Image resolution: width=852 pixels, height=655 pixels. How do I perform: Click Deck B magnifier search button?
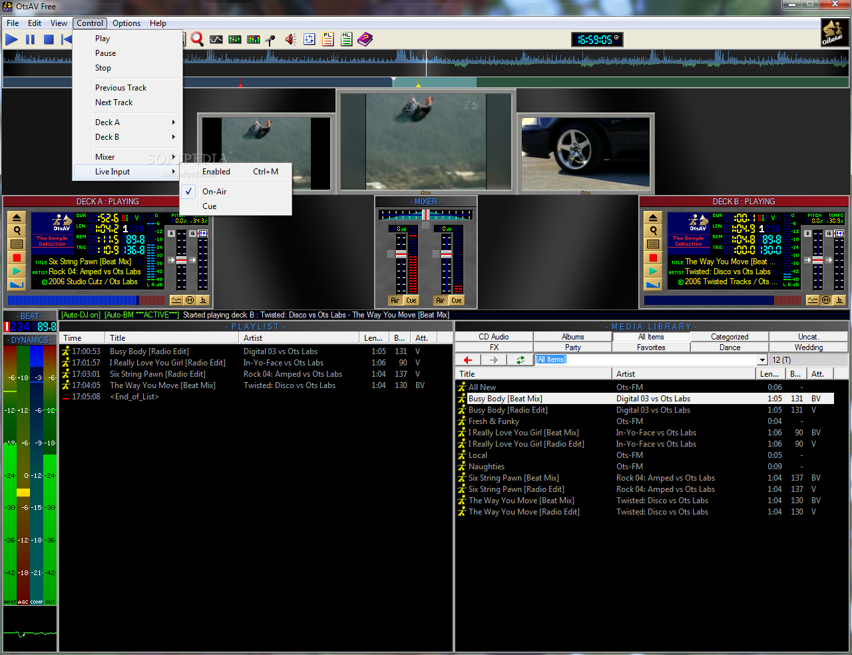click(x=653, y=231)
